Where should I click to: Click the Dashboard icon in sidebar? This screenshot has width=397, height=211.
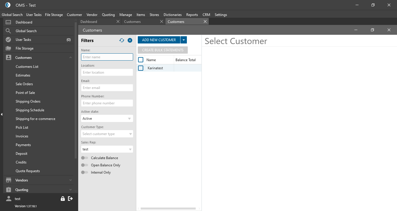click(8, 22)
